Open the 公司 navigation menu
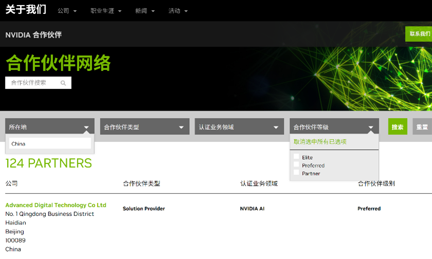Image resolution: width=432 pixels, height=259 pixels. [x=67, y=11]
